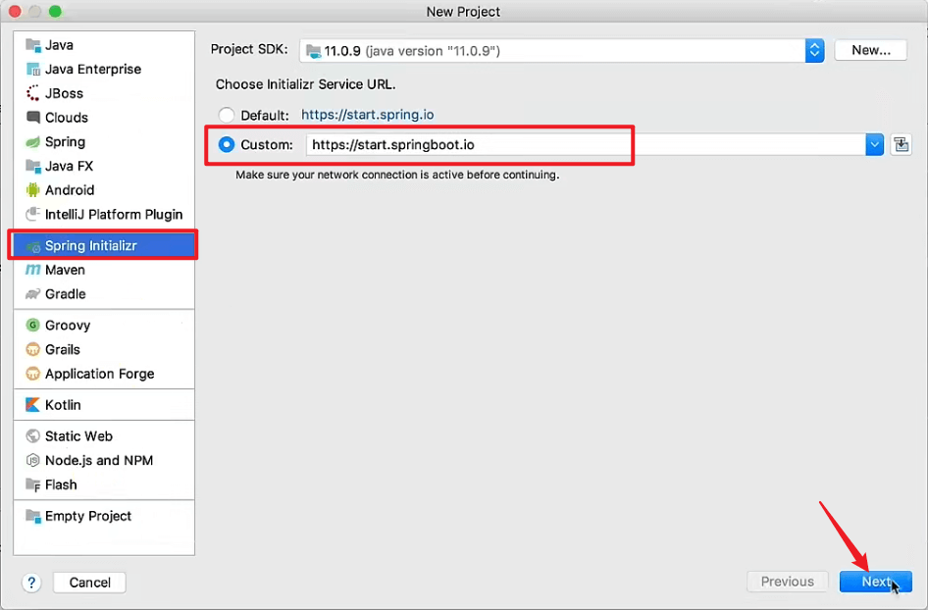This screenshot has height=610, width=928.
Task: Click the Java folder icon in list
Action: click(33, 45)
